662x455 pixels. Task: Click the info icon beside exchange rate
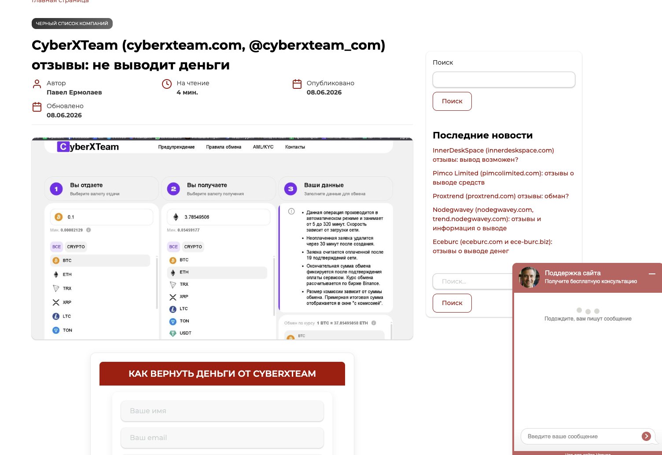(x=374, y=323)
